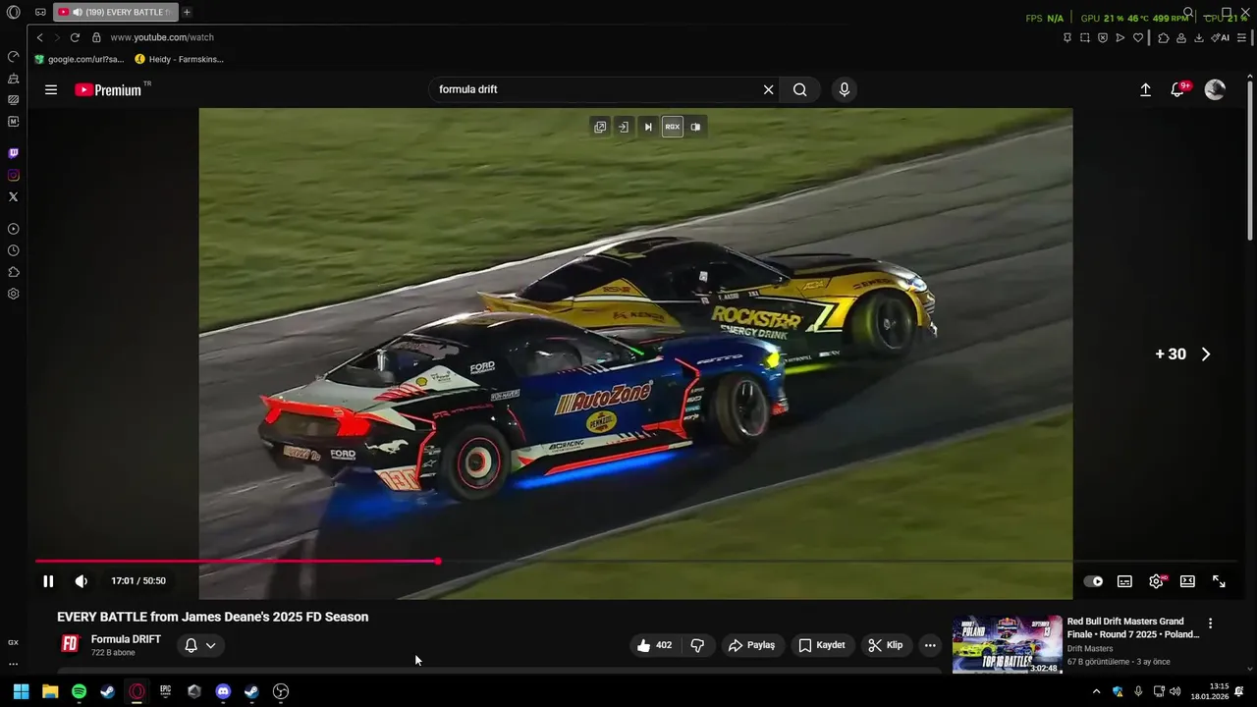This screenshot has width=1257, height=707.
Task: Open the Formula DRIFT channel avatar
Action: click(x=70, y=644)
